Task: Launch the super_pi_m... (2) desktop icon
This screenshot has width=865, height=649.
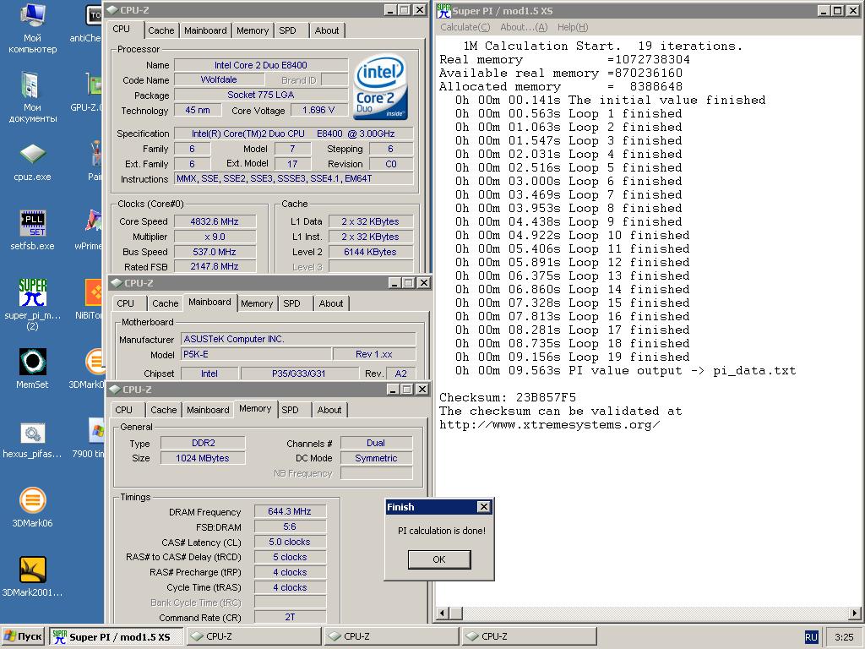Action: tap(33, 303)
